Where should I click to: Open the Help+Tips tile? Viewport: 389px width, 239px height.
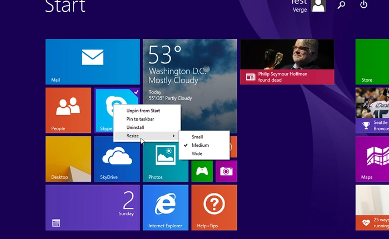[x=214, y=207]
